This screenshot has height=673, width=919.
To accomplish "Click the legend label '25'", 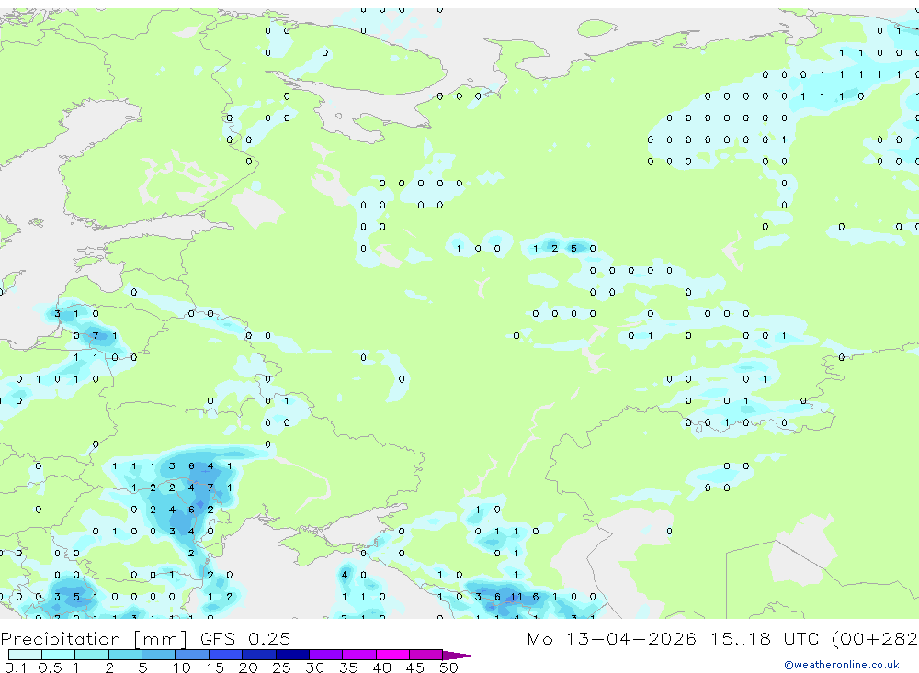I will click(x=281, y=667).
